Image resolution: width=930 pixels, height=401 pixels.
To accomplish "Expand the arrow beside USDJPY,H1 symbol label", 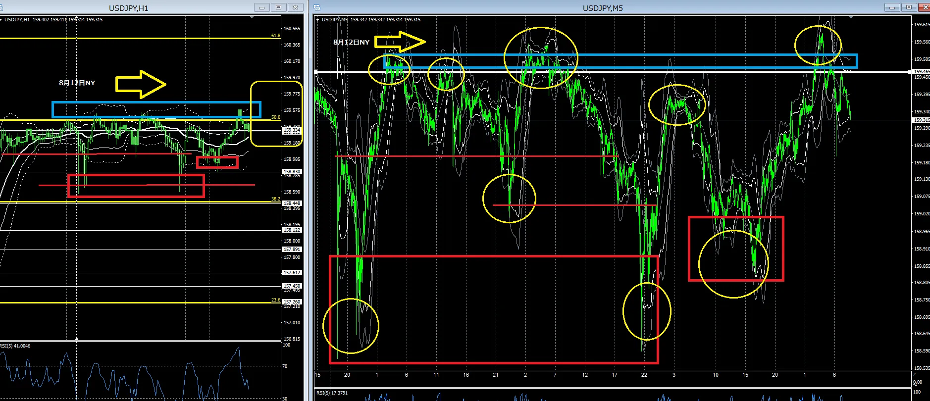I will pyautogui.click(x=1, y=20).
